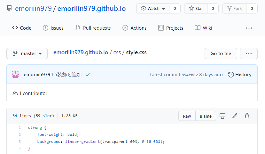
Task: Edit this file with pencil icon
Action: (x=235, y=116)
